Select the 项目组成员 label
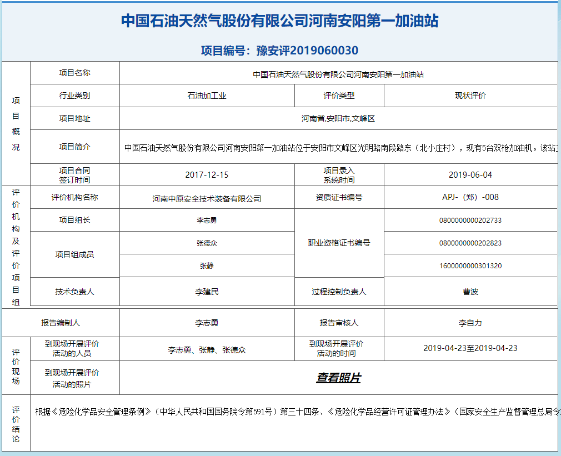 coord(75,254)
